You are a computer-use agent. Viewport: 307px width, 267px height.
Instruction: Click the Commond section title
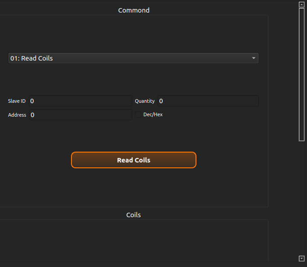[133, 10]
